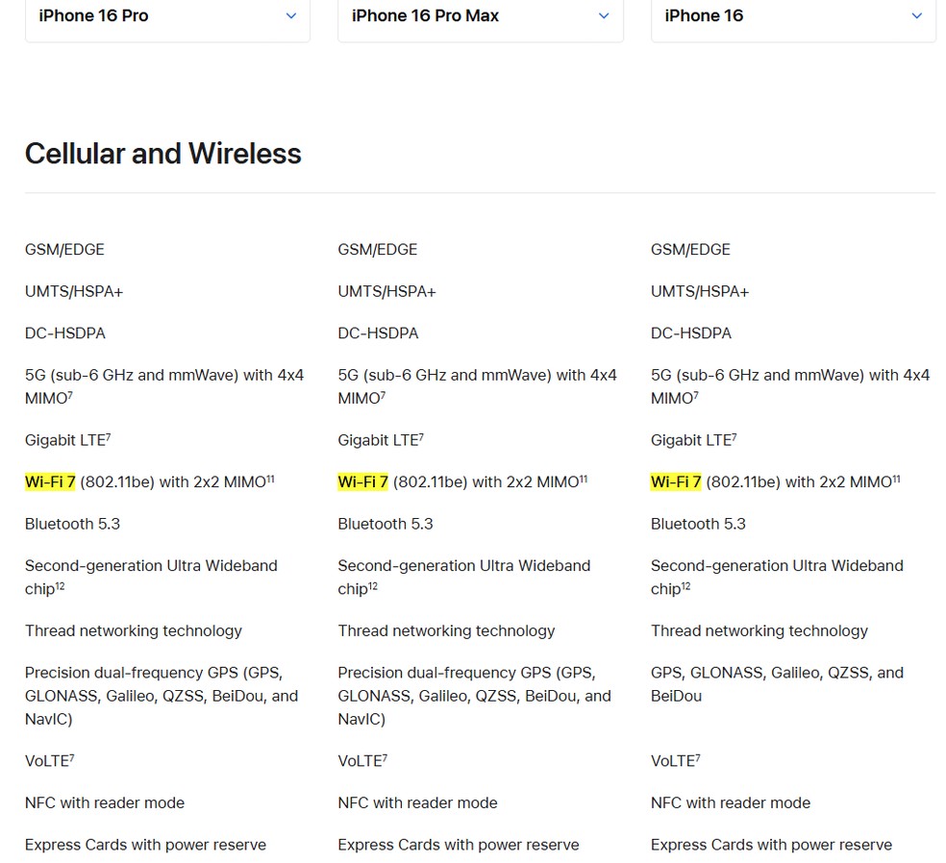This screenshot has width=946, height=863.
Task: Open the rightmost iPhone 16 model dropdown
Action: coord(793,16)
